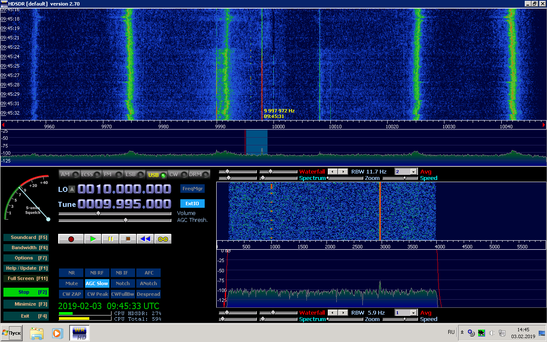
Task: Switch to LSB mode
Action: point(135,174)
